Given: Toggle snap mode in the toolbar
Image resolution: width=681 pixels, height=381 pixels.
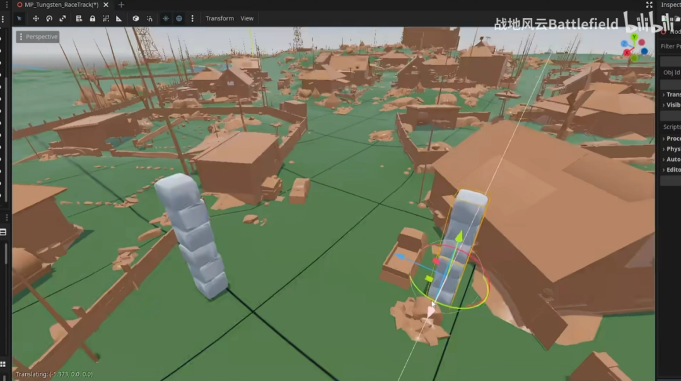Looking at the screenshot, I should pyautogui.click(x=149, y=18).
